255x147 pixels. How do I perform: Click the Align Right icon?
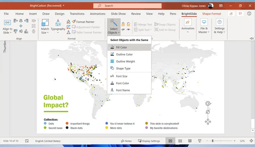pos(26,21)
